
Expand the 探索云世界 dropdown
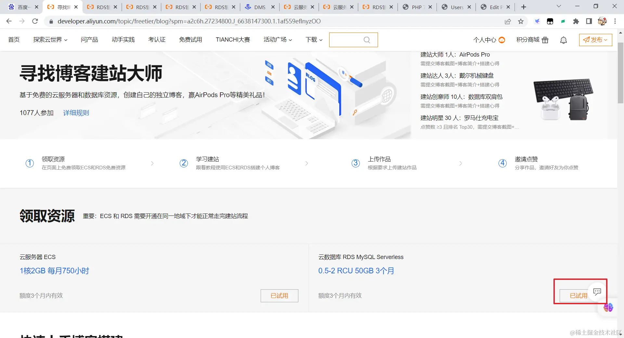click(50, 40)
